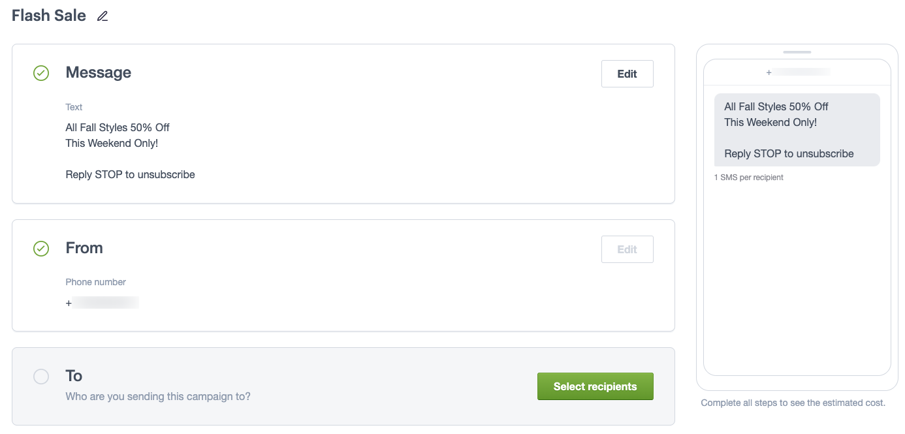The width and height of the screenshot is (905, 434).
Task: Click the "Reply STOP to unsubscribe" line in Message
Action: (x=130, y=174)
